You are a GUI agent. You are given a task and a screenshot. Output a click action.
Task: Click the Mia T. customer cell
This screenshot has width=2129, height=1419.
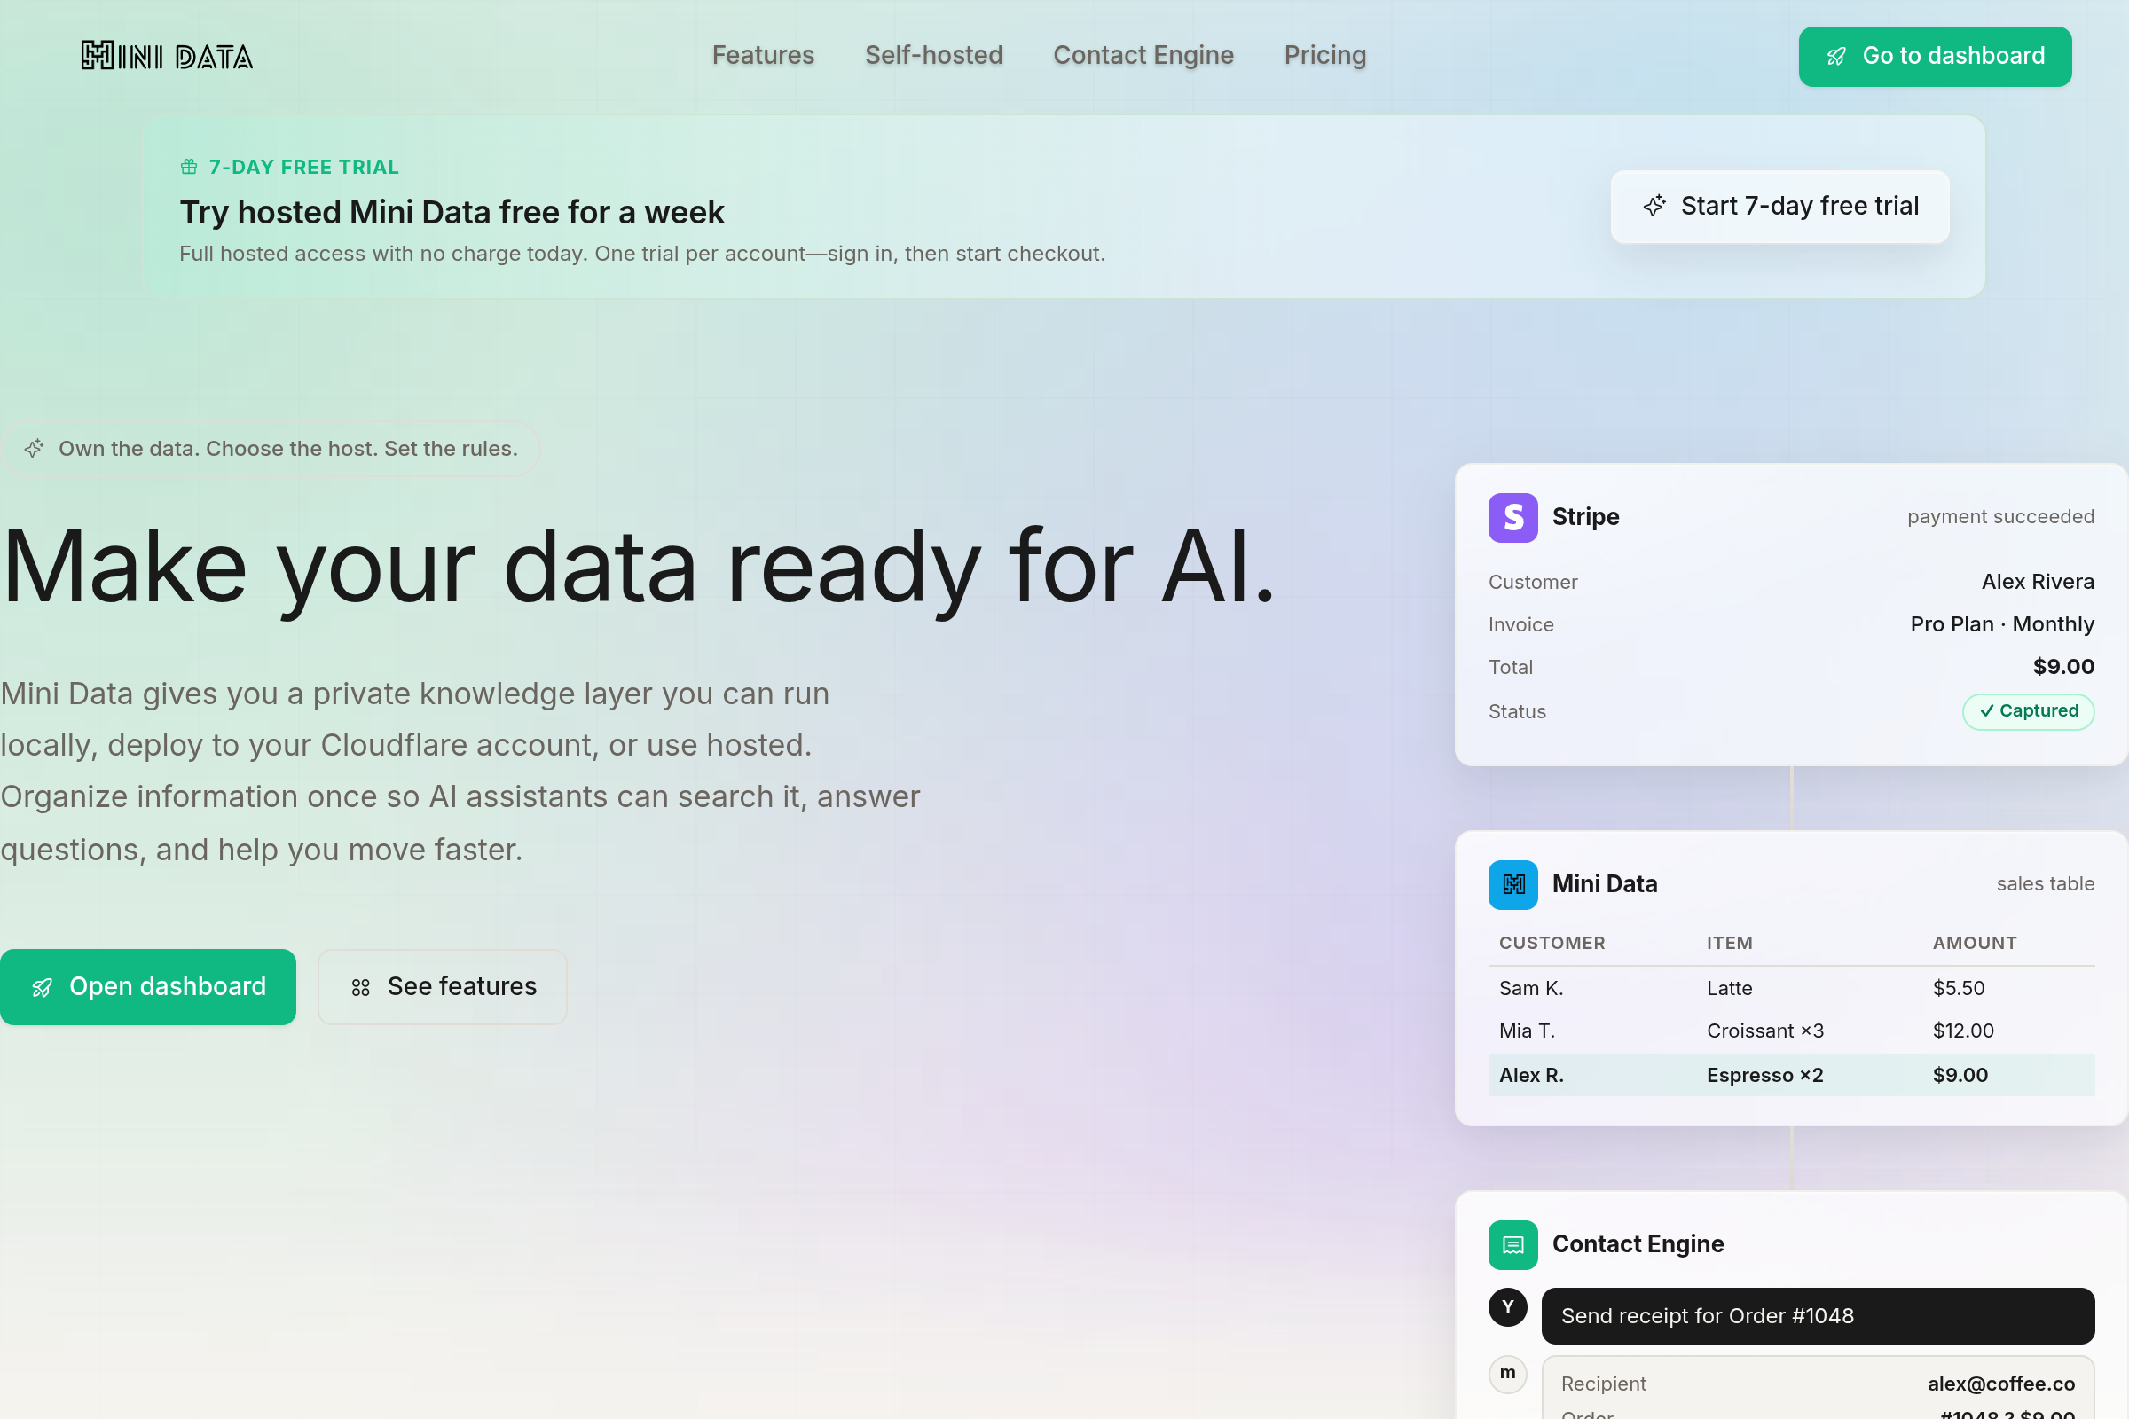coord(1526,1031)
